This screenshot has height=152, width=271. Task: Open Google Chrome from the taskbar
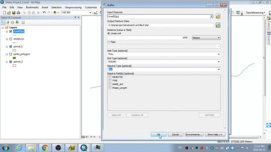[45, 148]
